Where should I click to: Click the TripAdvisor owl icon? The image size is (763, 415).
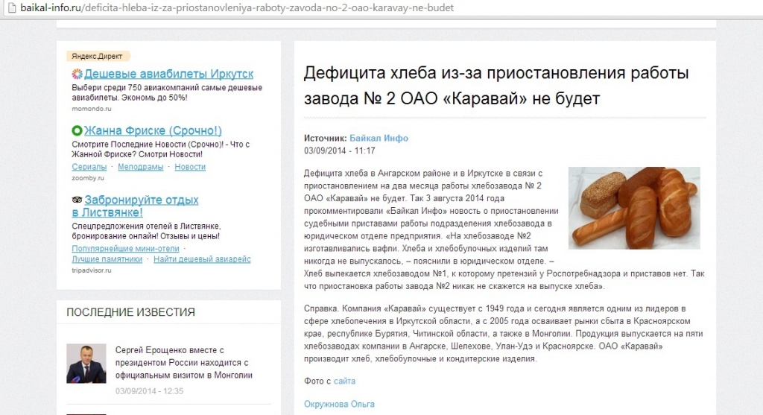pos(77,200)
